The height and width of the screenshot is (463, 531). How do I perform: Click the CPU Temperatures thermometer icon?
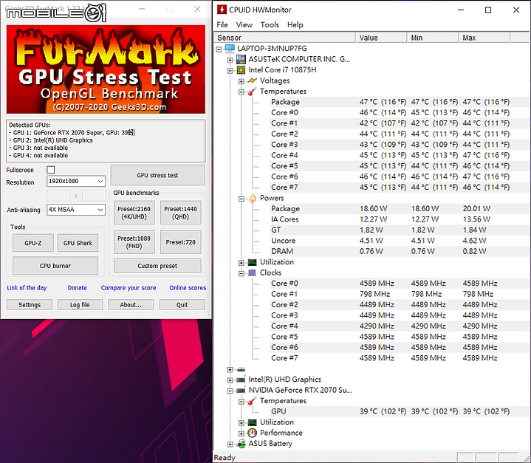click(x=253, y=92)
